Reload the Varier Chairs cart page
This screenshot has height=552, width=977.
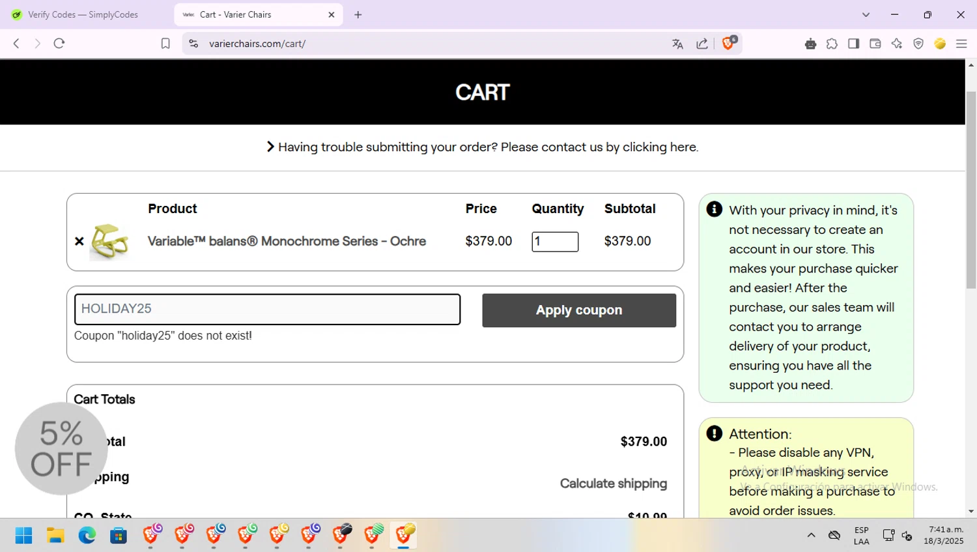coord(59,44)
